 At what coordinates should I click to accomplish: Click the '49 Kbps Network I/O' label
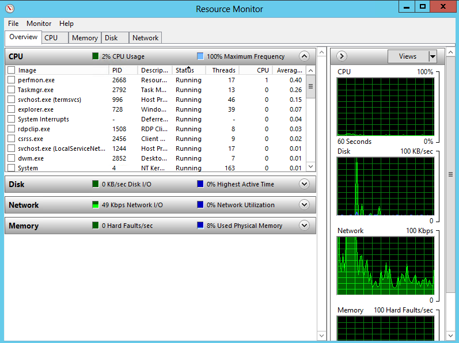(132, 205)
